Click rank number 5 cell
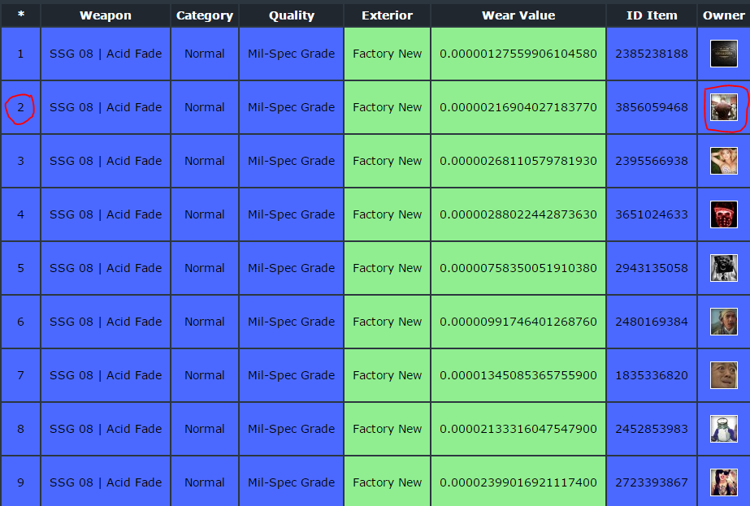Image resolution: width=750 pixels, height=506 pixels. (20, 268)
